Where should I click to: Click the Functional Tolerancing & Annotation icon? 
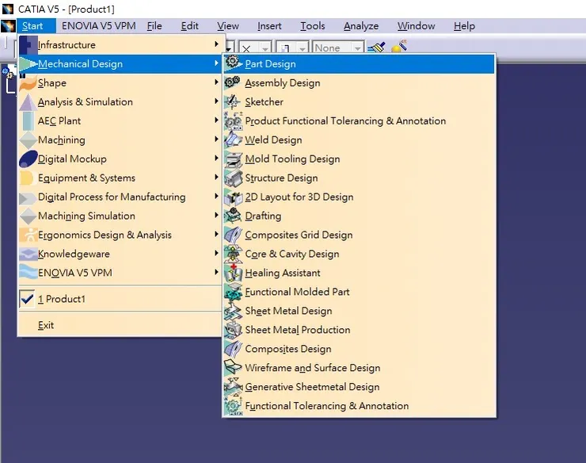click(233, 406)
